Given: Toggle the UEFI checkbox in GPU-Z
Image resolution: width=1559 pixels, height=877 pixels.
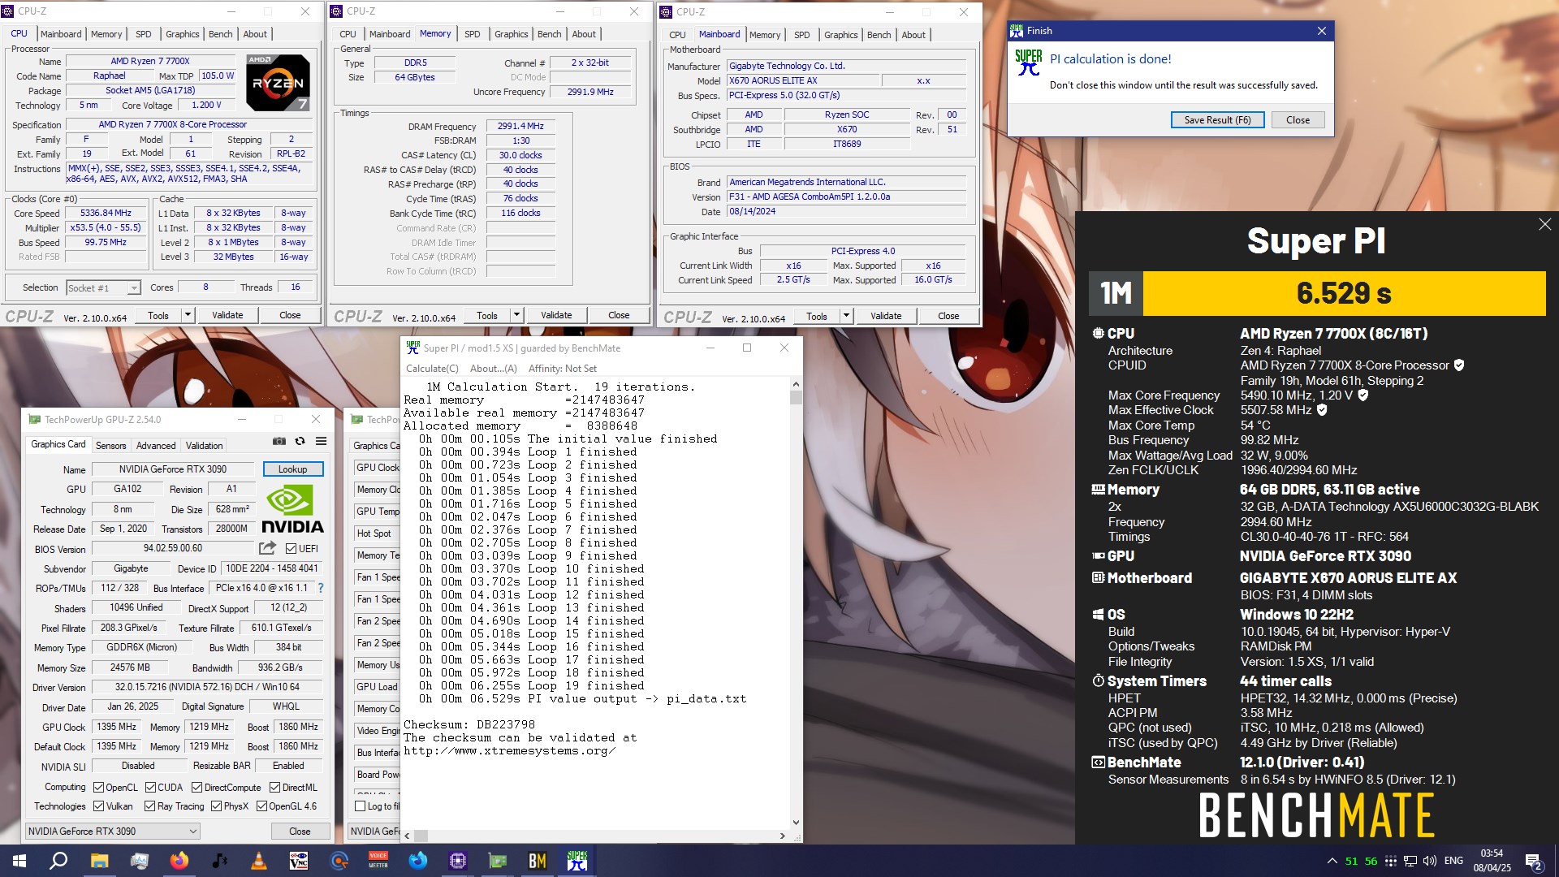Looking at the screenshot, I should (291, 548).
